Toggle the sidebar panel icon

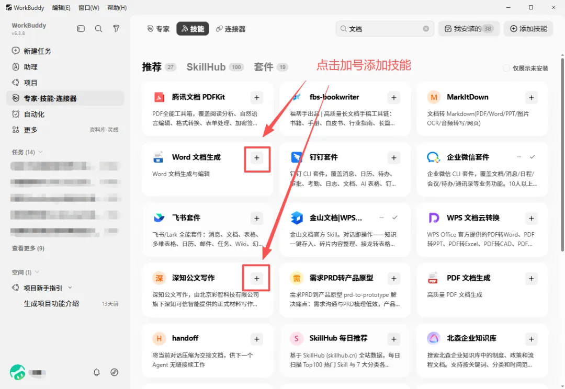click(x=81, y=28)
